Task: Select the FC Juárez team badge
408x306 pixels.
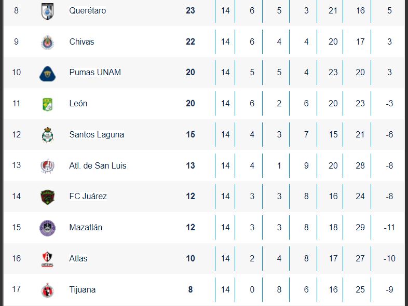Action: [x=47, y=197]
